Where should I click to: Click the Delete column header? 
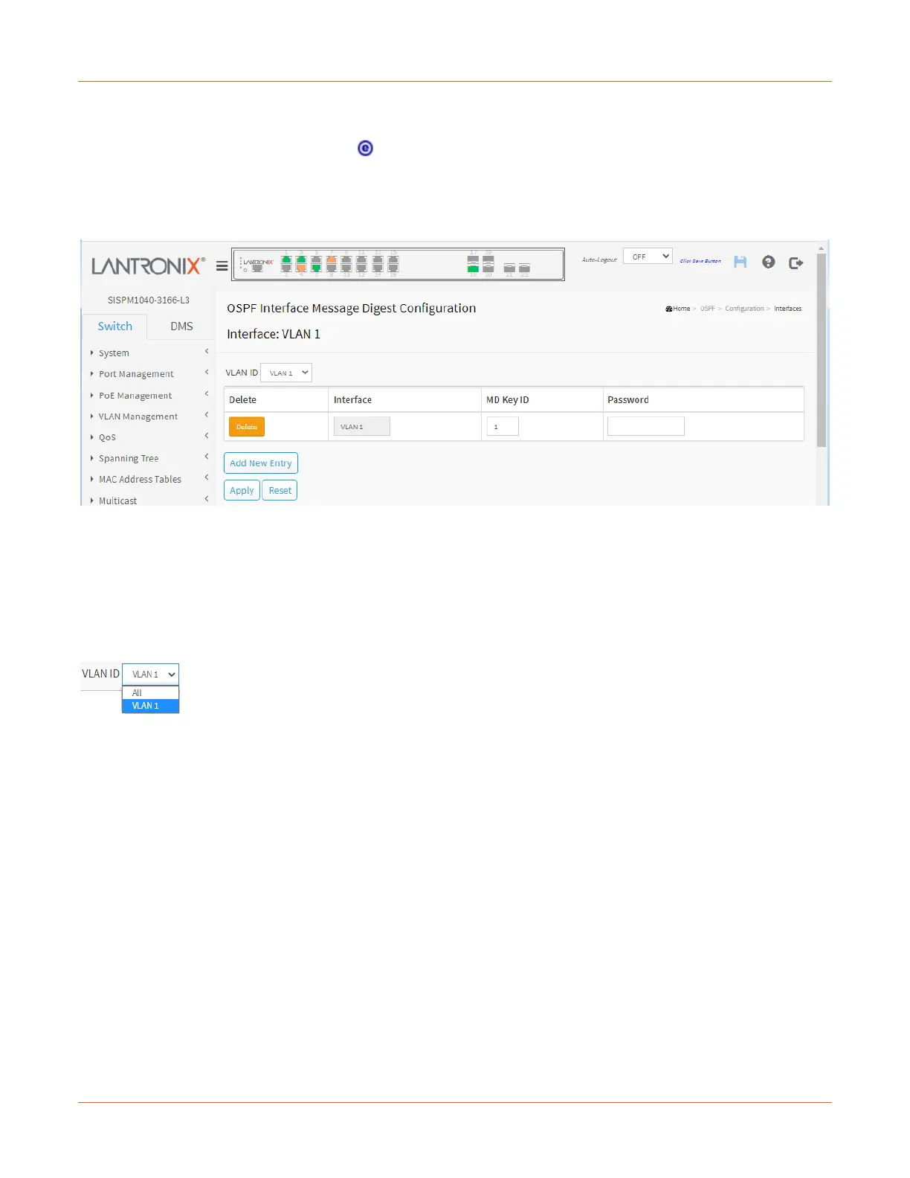point(242,400)
